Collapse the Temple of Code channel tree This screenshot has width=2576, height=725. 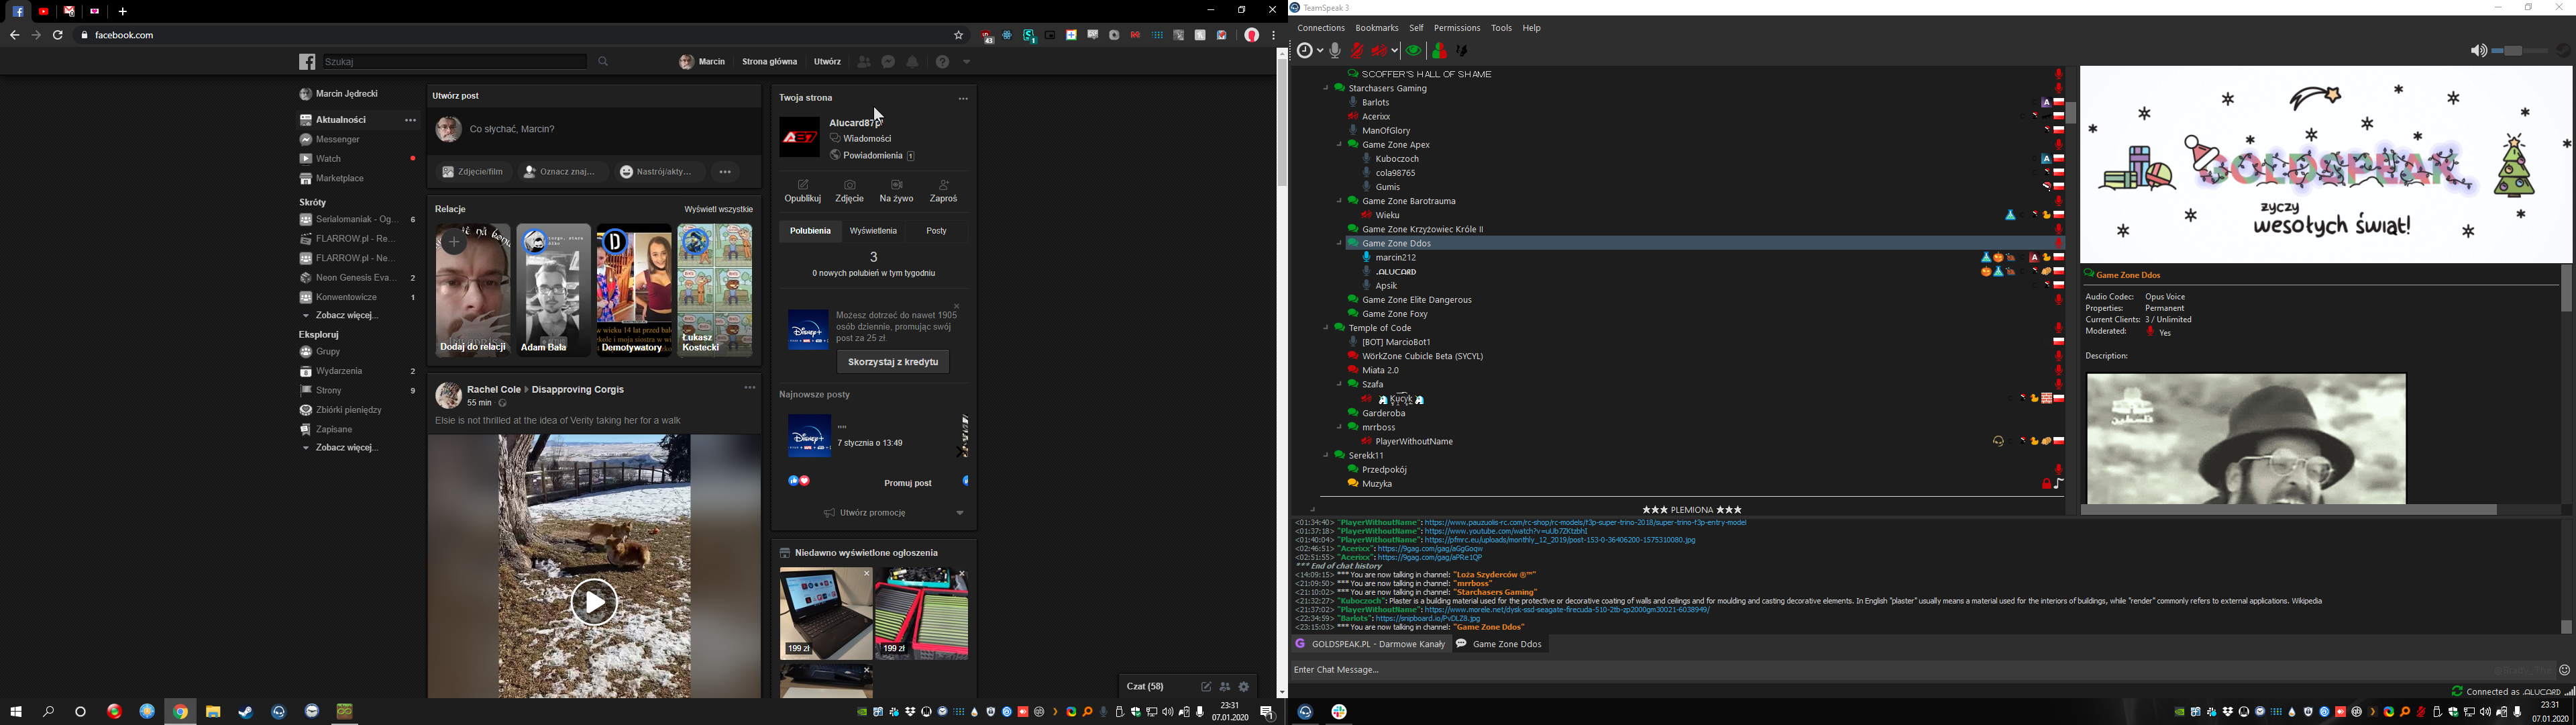click(x=1327, y=328)
